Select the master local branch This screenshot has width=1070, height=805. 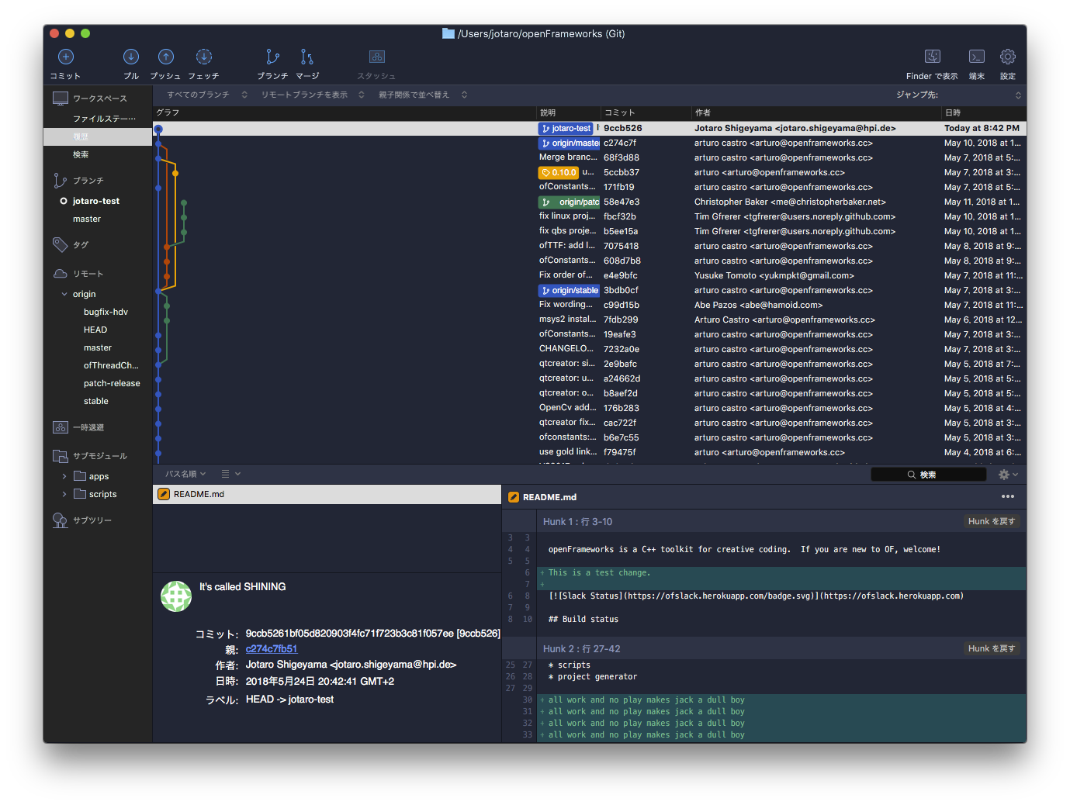coord(87,219)
